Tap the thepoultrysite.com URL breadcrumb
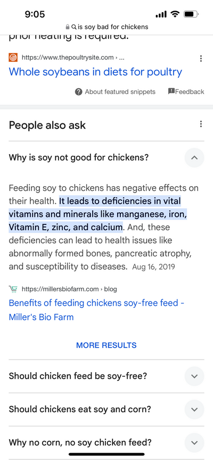Image resolution: width=213 pixels, height=460 pixels. 73,58
